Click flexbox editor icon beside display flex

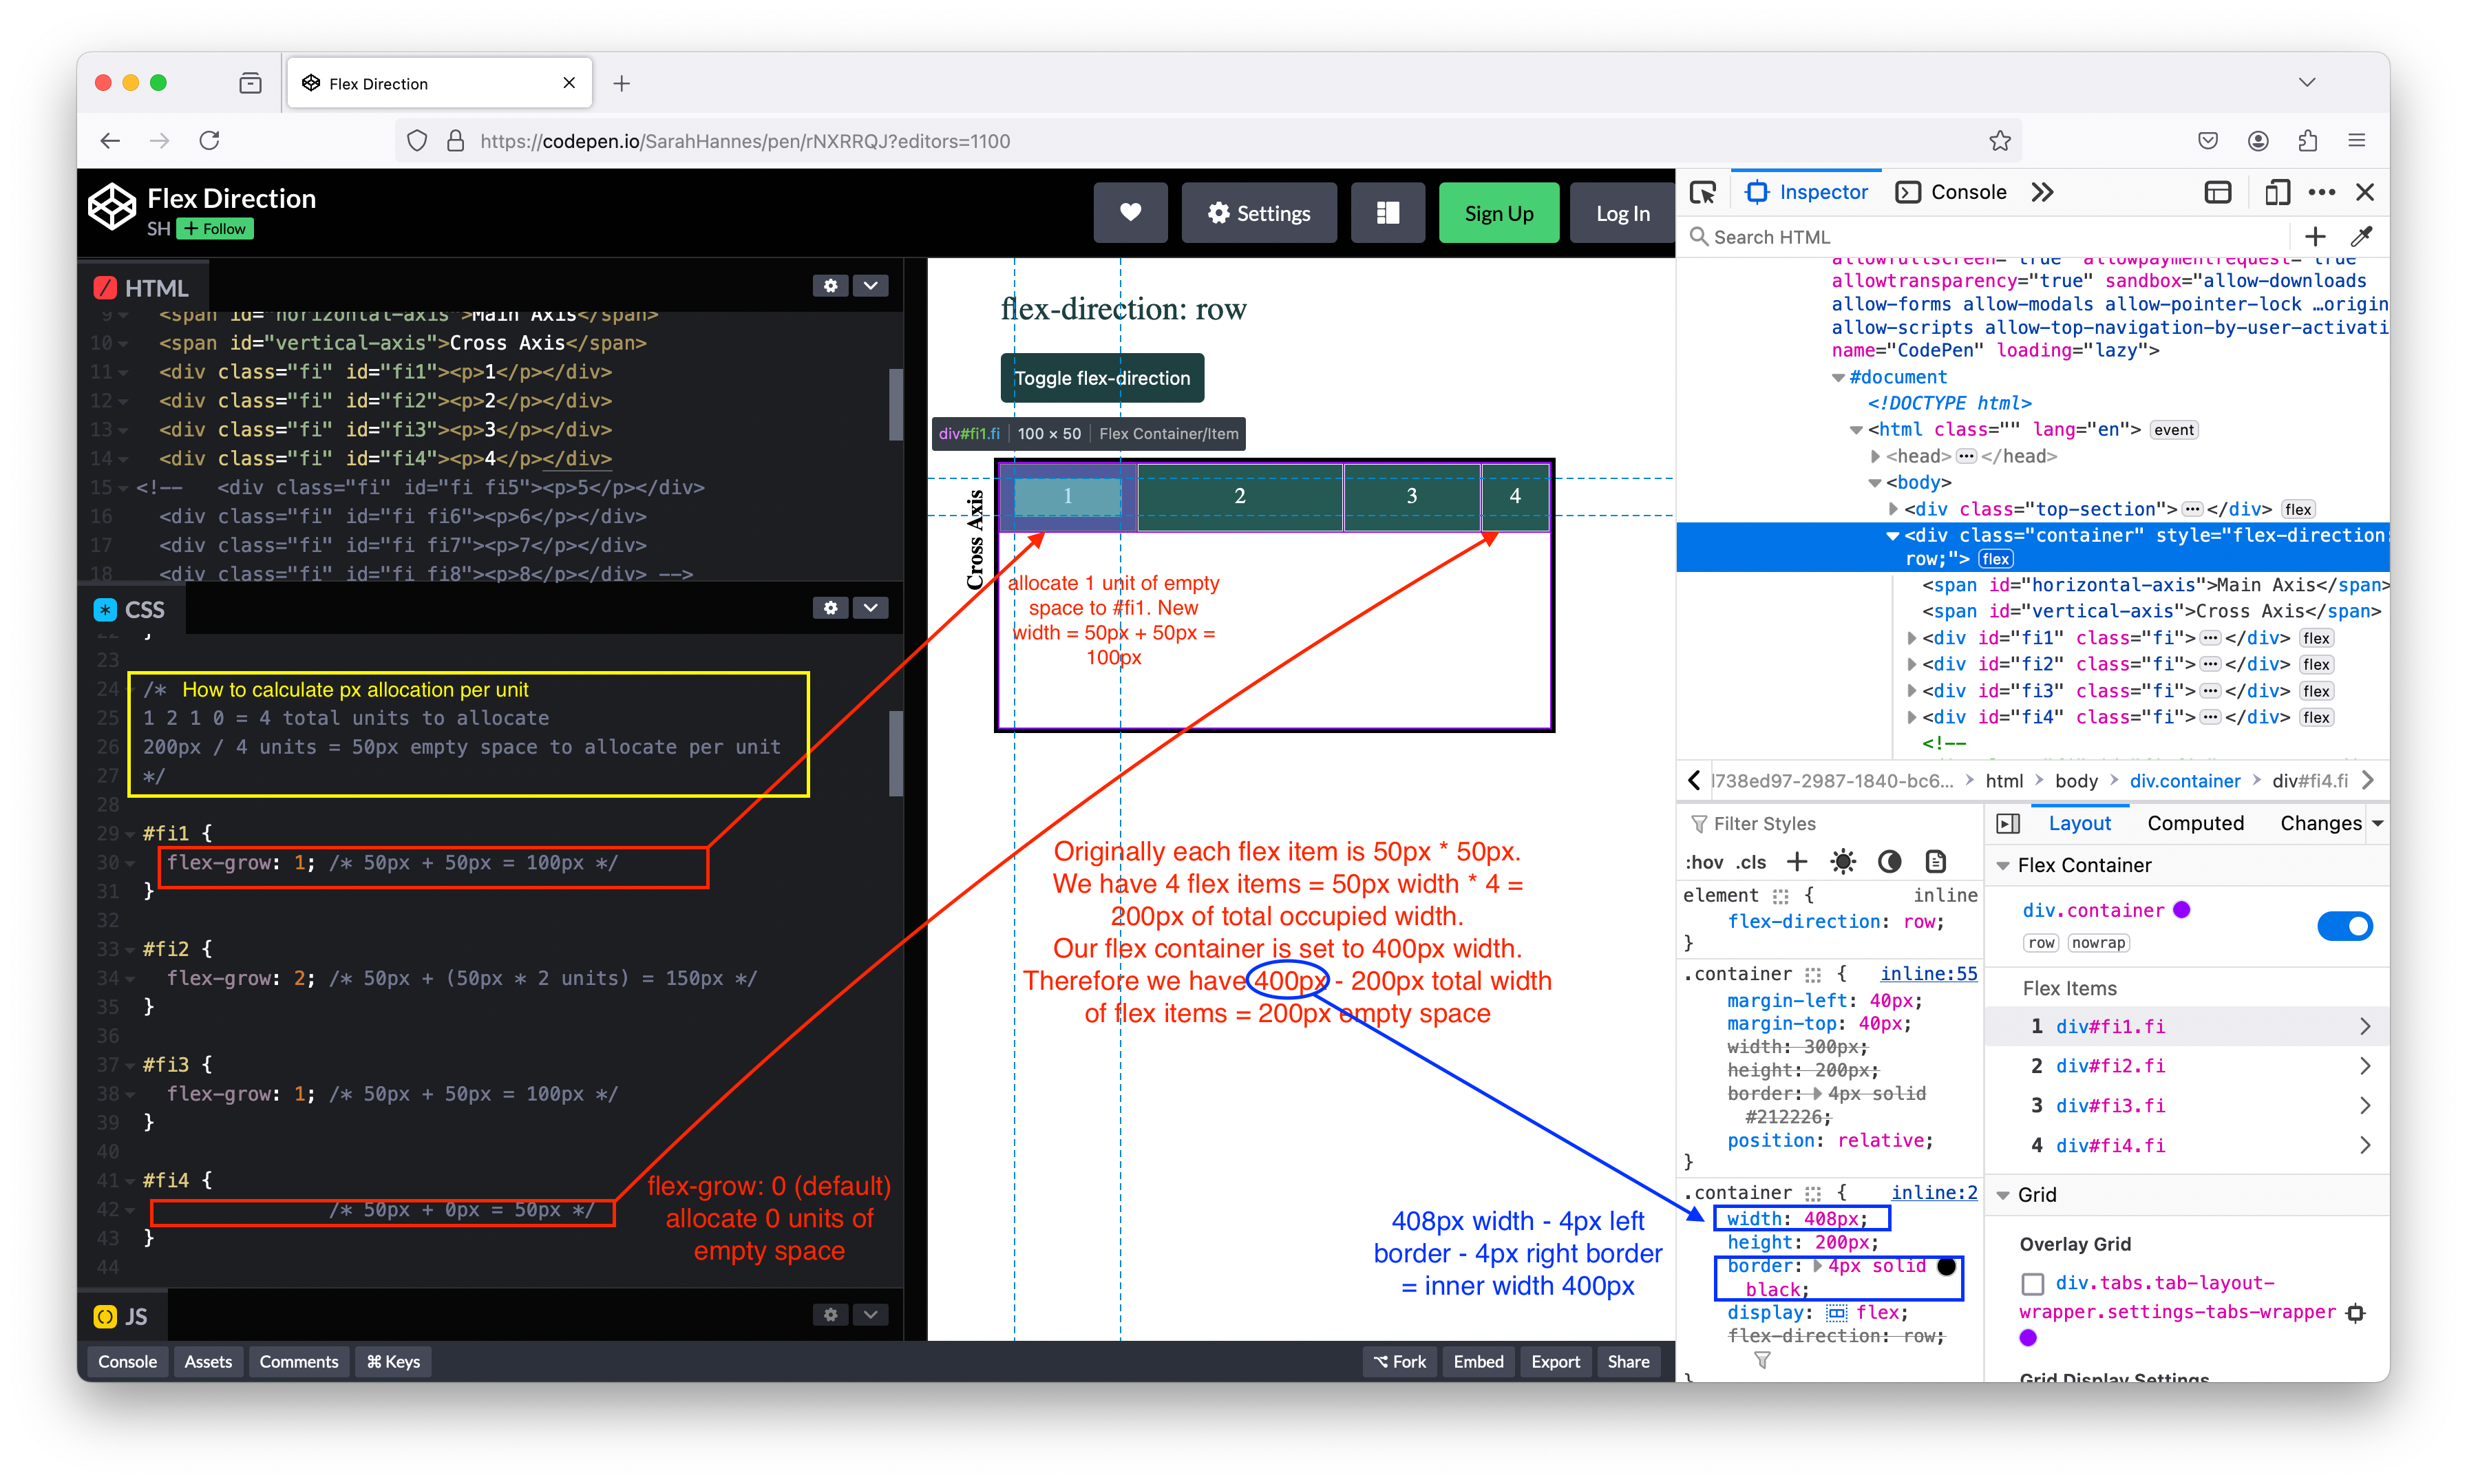point(1837,1313)
